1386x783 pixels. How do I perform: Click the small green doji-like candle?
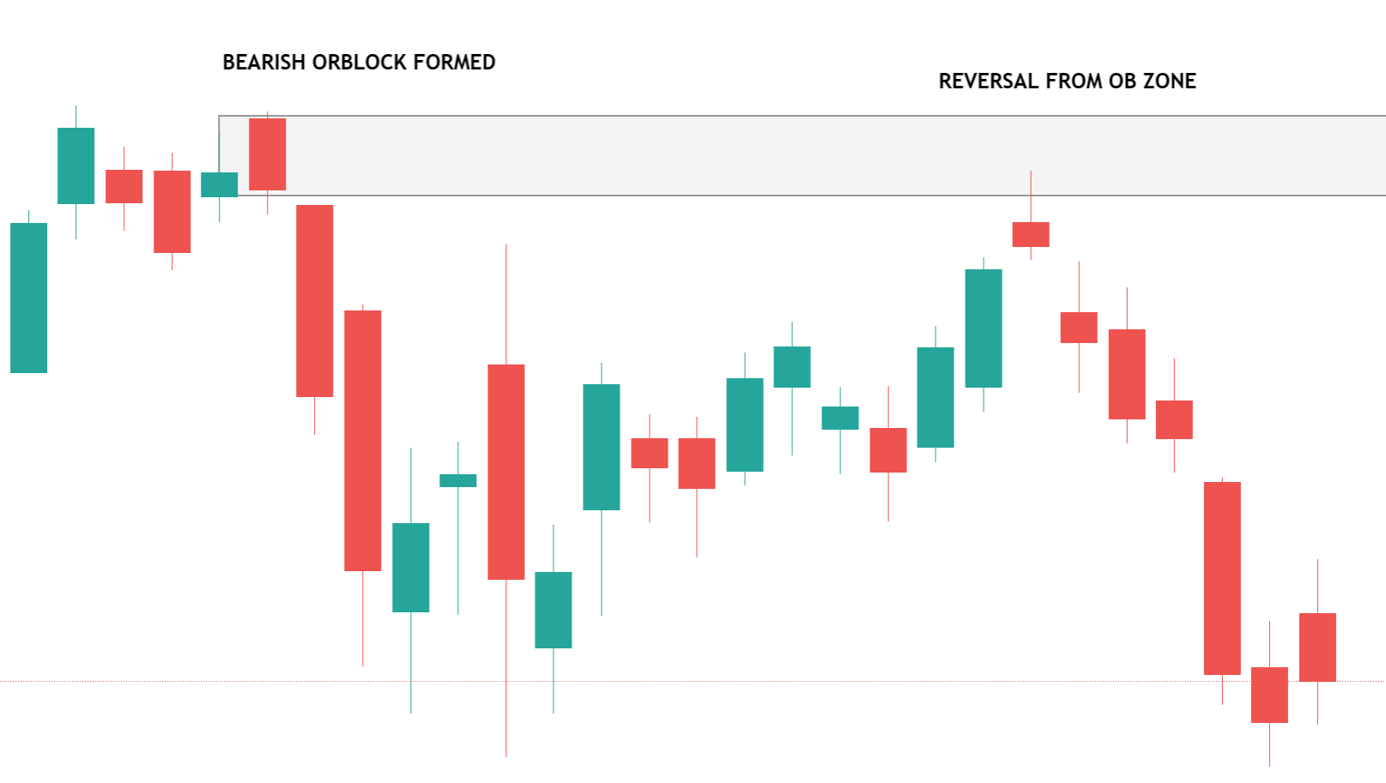click(458, 480)
